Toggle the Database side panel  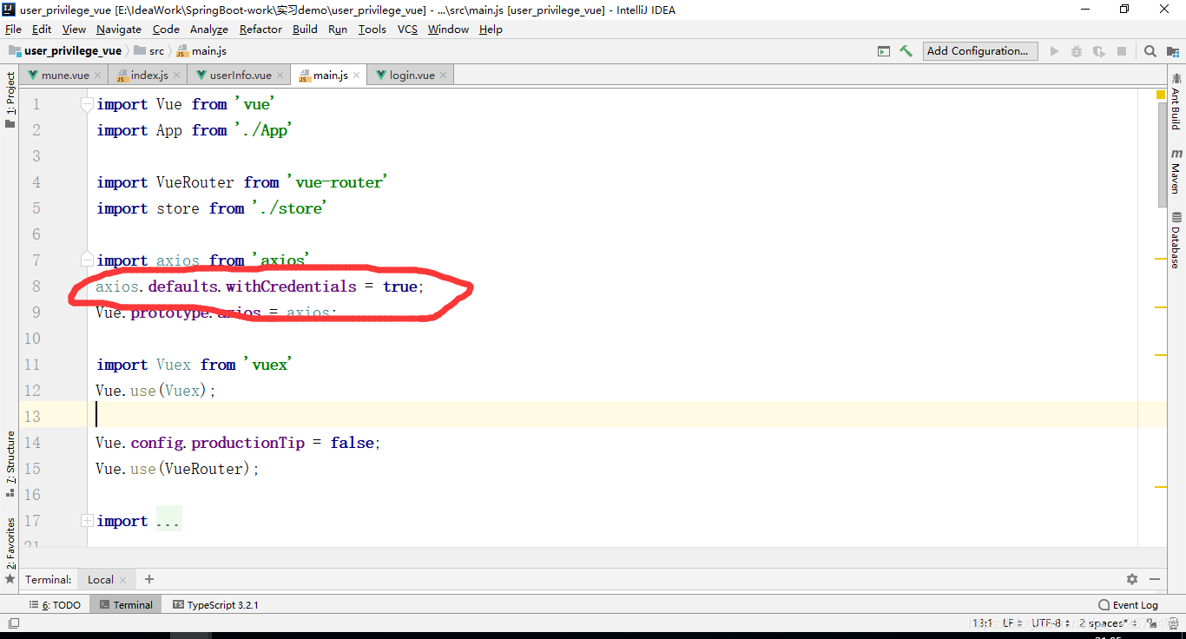1176,240
